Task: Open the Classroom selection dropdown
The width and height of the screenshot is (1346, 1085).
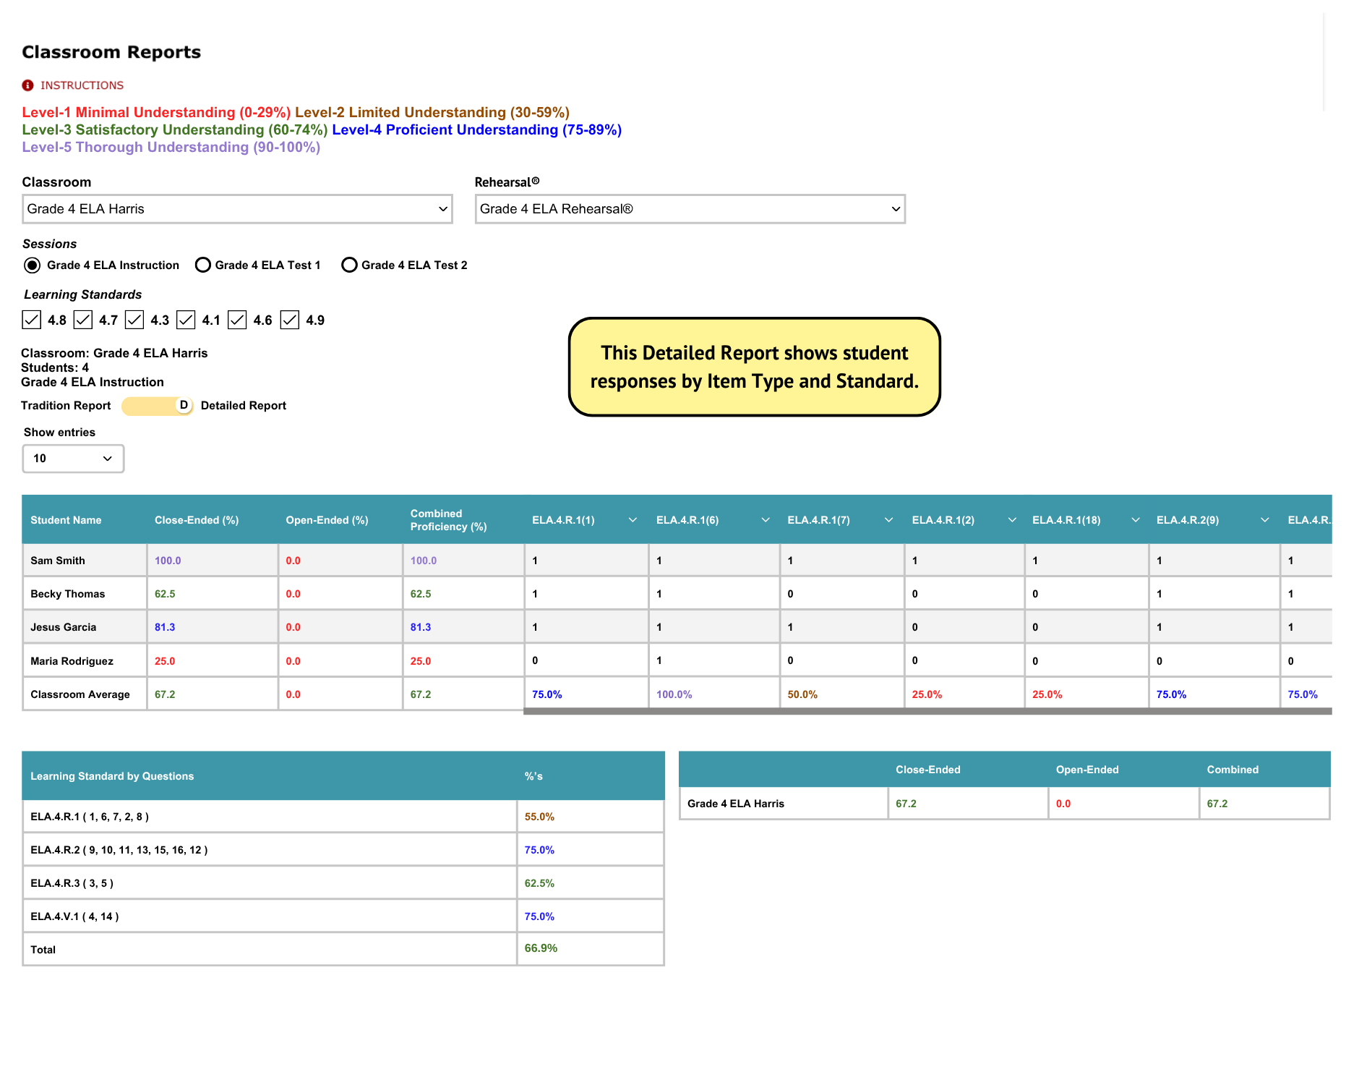Action: click(237, 209)
